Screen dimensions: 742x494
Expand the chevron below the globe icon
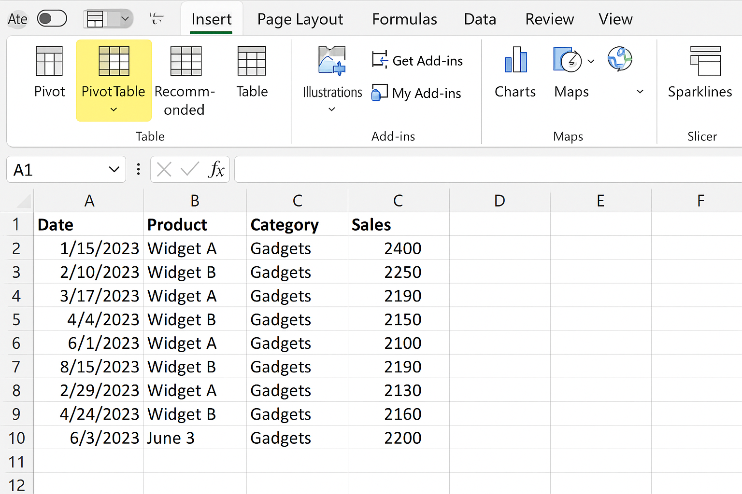click(640, 91)
